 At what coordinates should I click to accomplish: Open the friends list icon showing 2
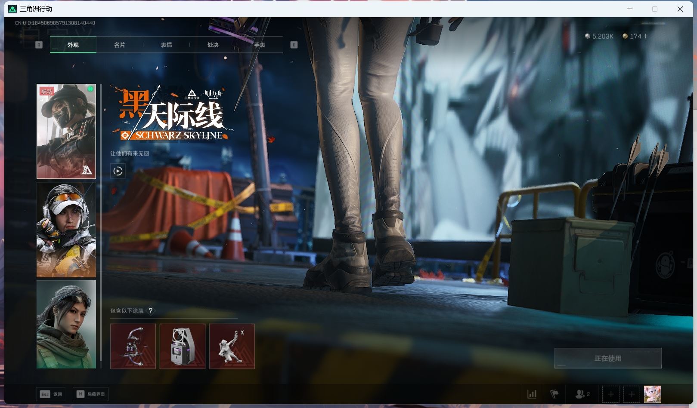click(582, 394)
